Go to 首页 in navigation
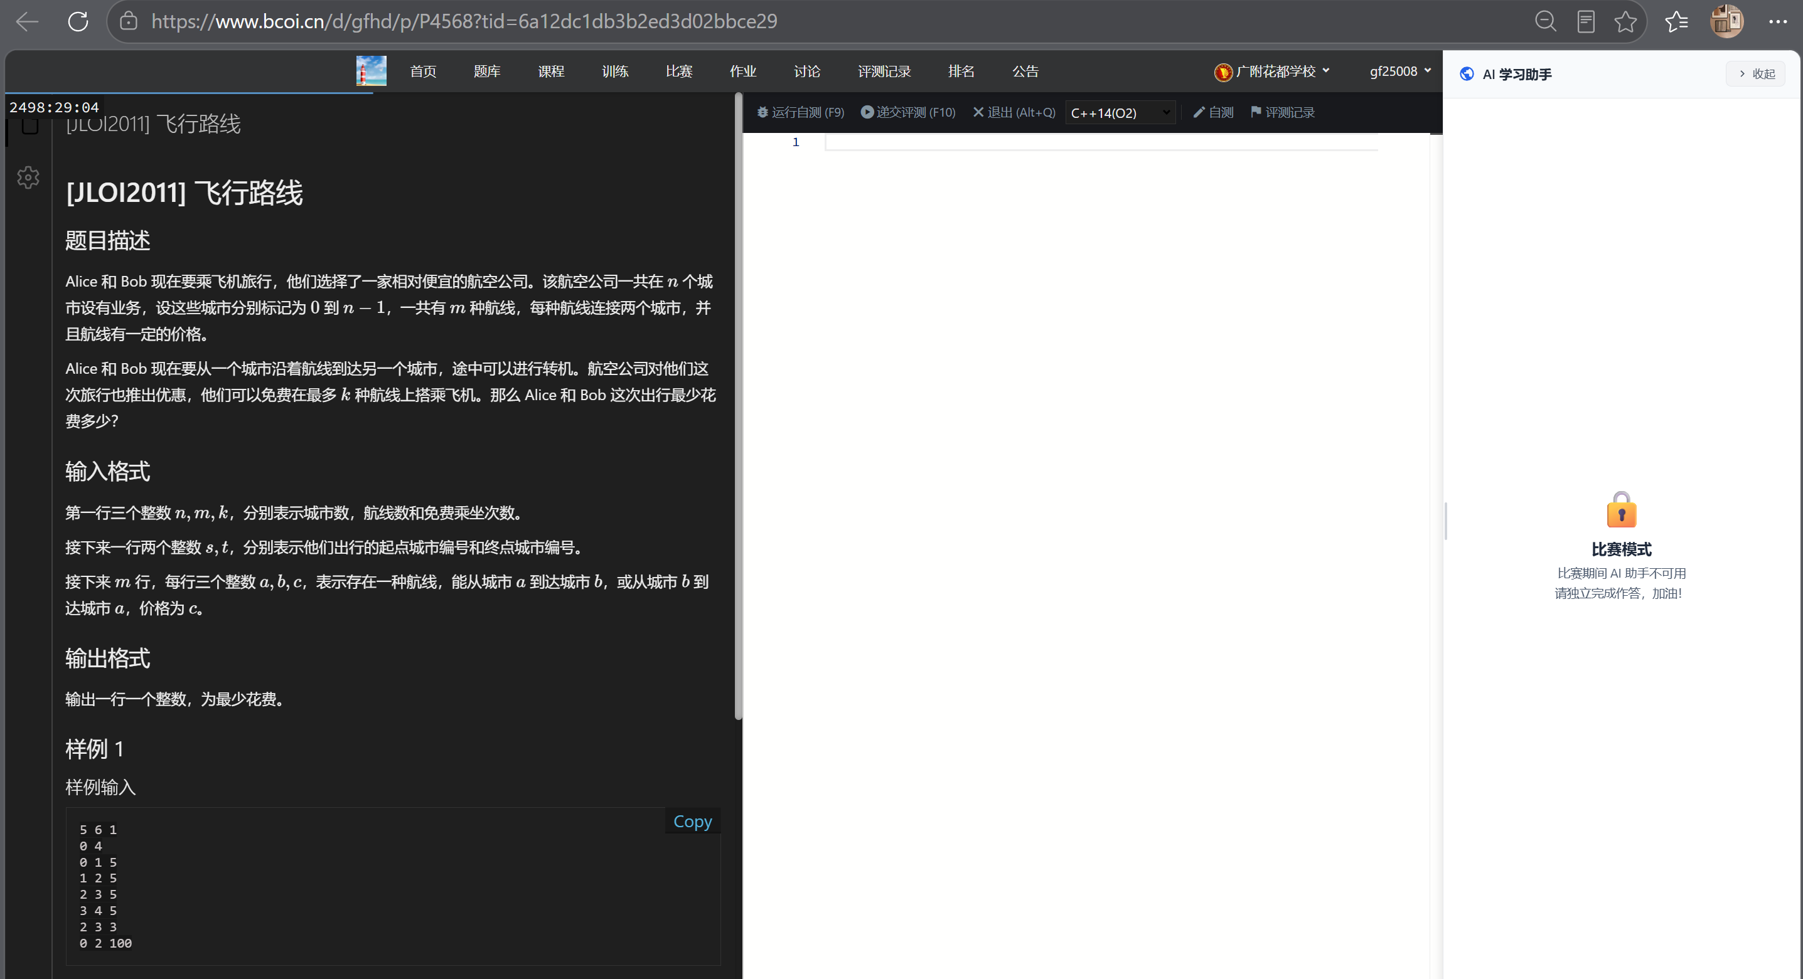Screen dimensions: 1803x979 tap(423, 71)
